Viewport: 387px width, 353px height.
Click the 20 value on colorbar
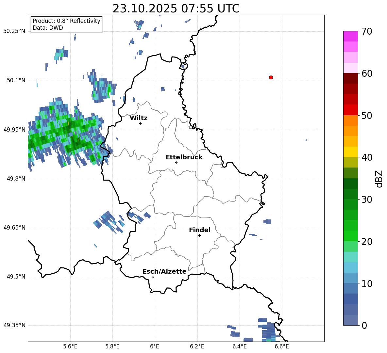point(366,241)
